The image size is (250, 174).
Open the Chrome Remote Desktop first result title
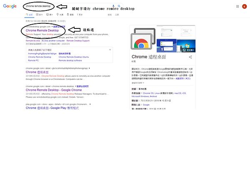point(42,31)
